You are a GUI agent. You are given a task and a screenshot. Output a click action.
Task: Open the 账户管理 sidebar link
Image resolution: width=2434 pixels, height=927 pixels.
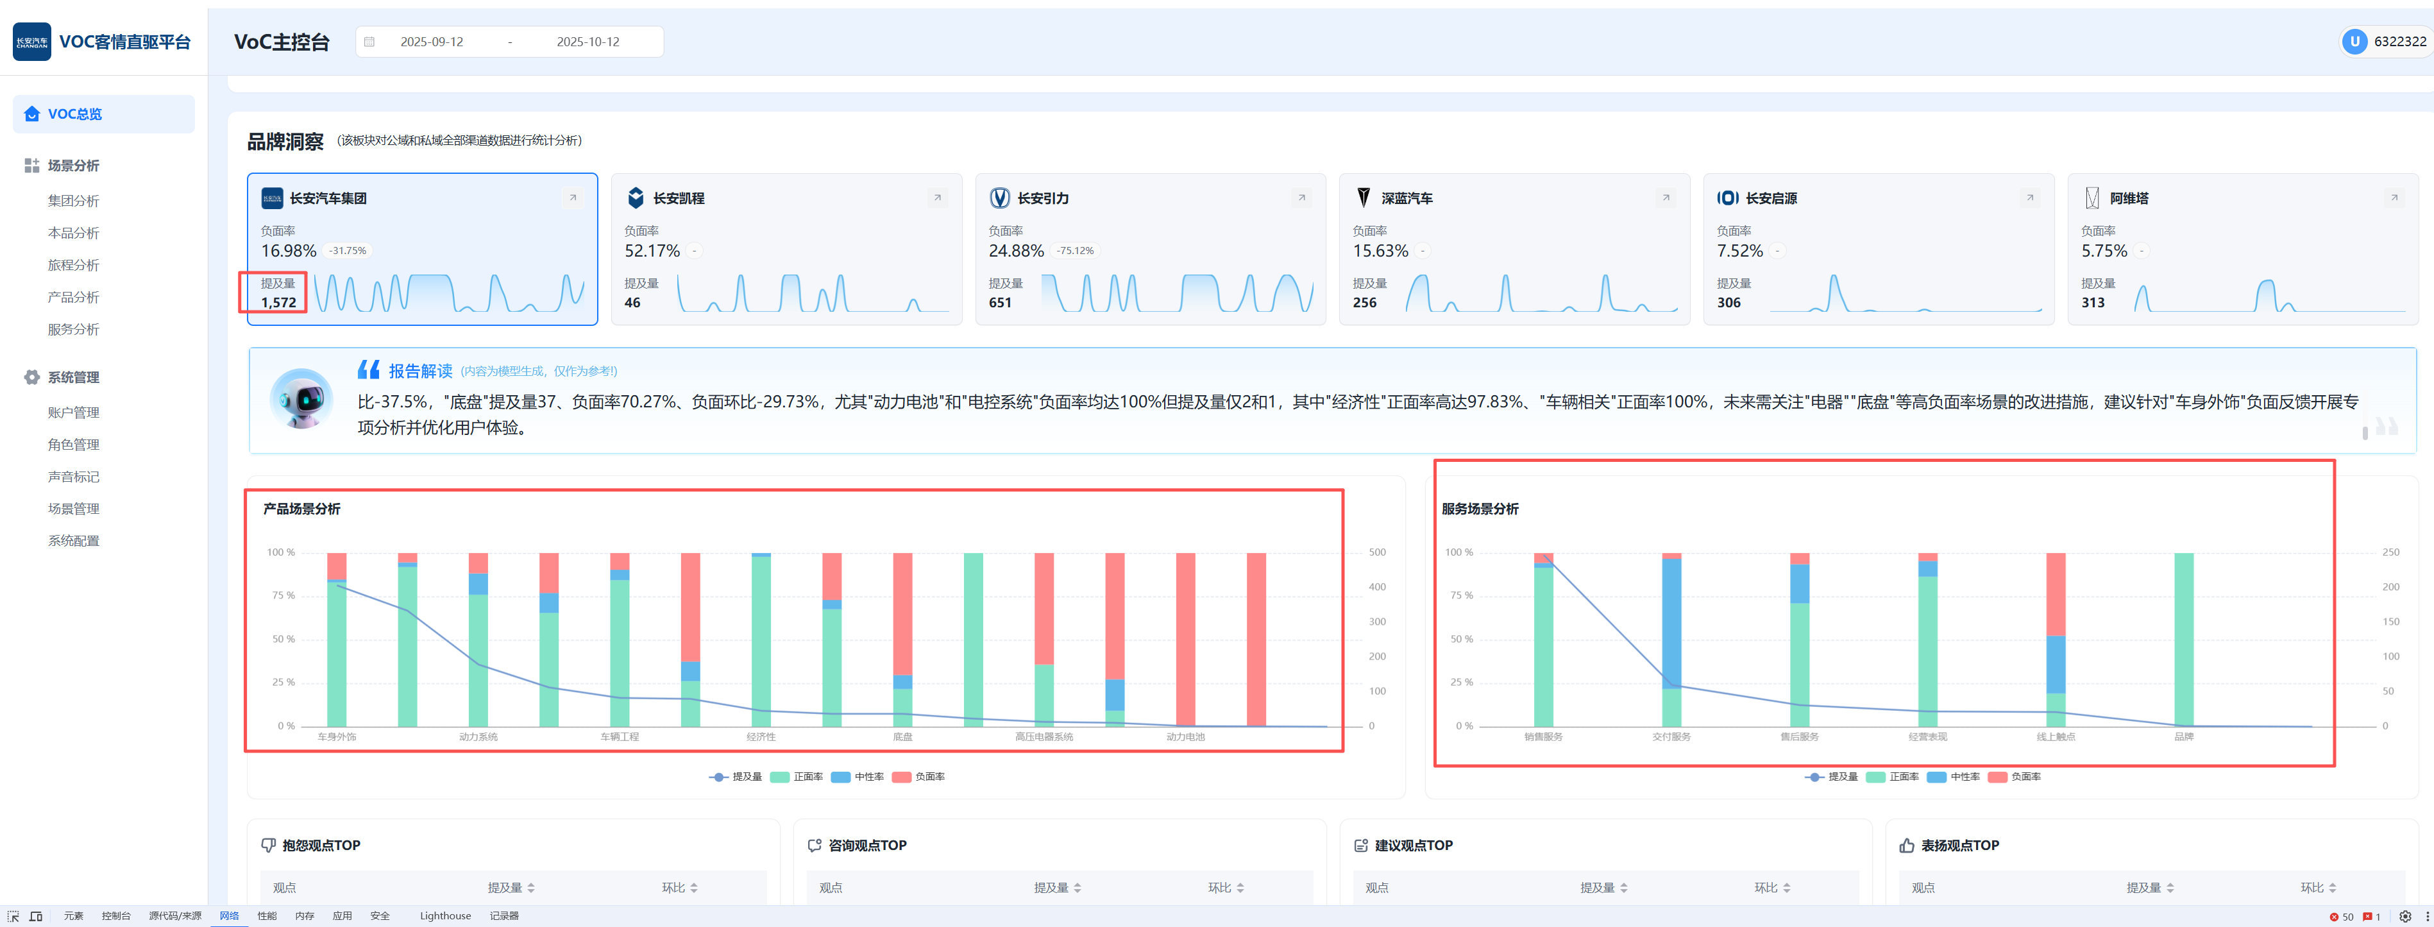74,412
